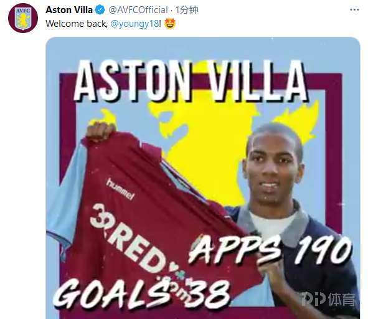Viewport: 368px width, 319px height.
Task: Open the Aston Villa profile avatar
Action: point(23,18)
